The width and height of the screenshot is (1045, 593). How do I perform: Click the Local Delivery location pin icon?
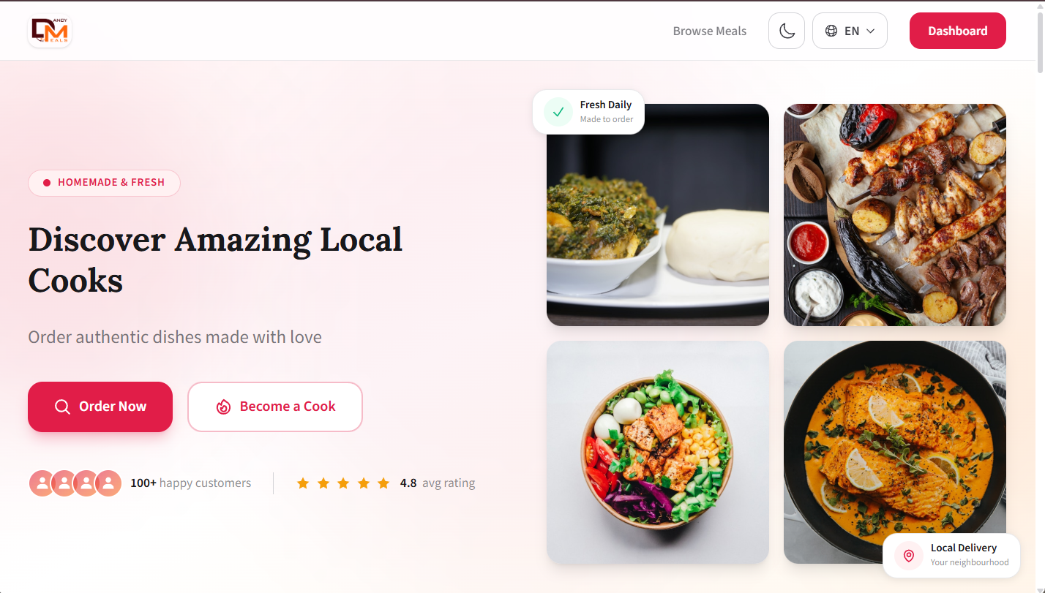909,555
